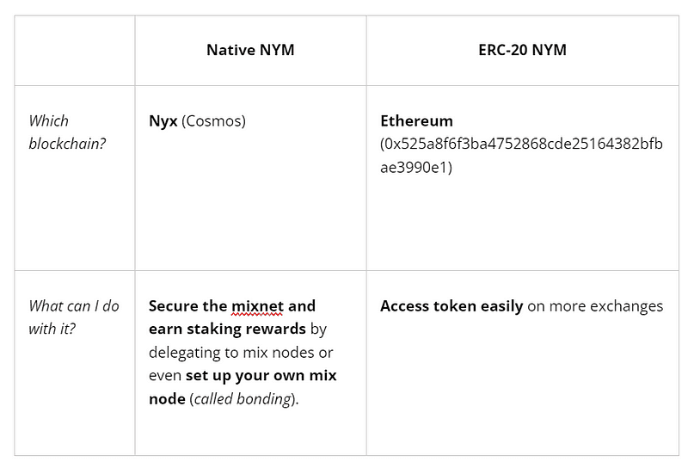The height and width of the screenshot is (468, 688).
Task: Click the bold word Nyx
Action: click(x=163, y=120)
